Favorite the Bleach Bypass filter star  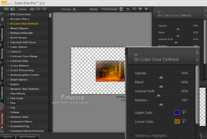[8, 28]
